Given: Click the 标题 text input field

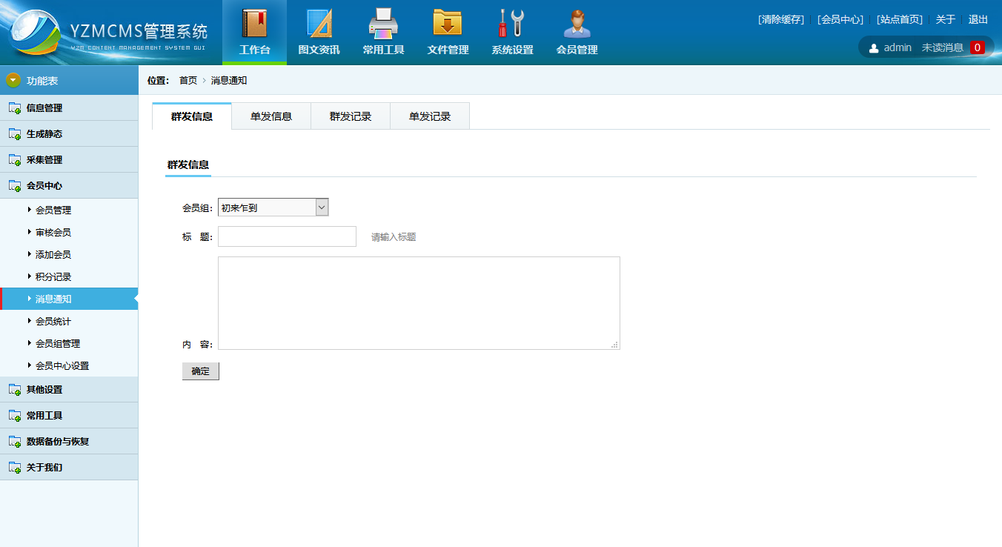Looking at the screenshot, I should click(x=287, y=236).
